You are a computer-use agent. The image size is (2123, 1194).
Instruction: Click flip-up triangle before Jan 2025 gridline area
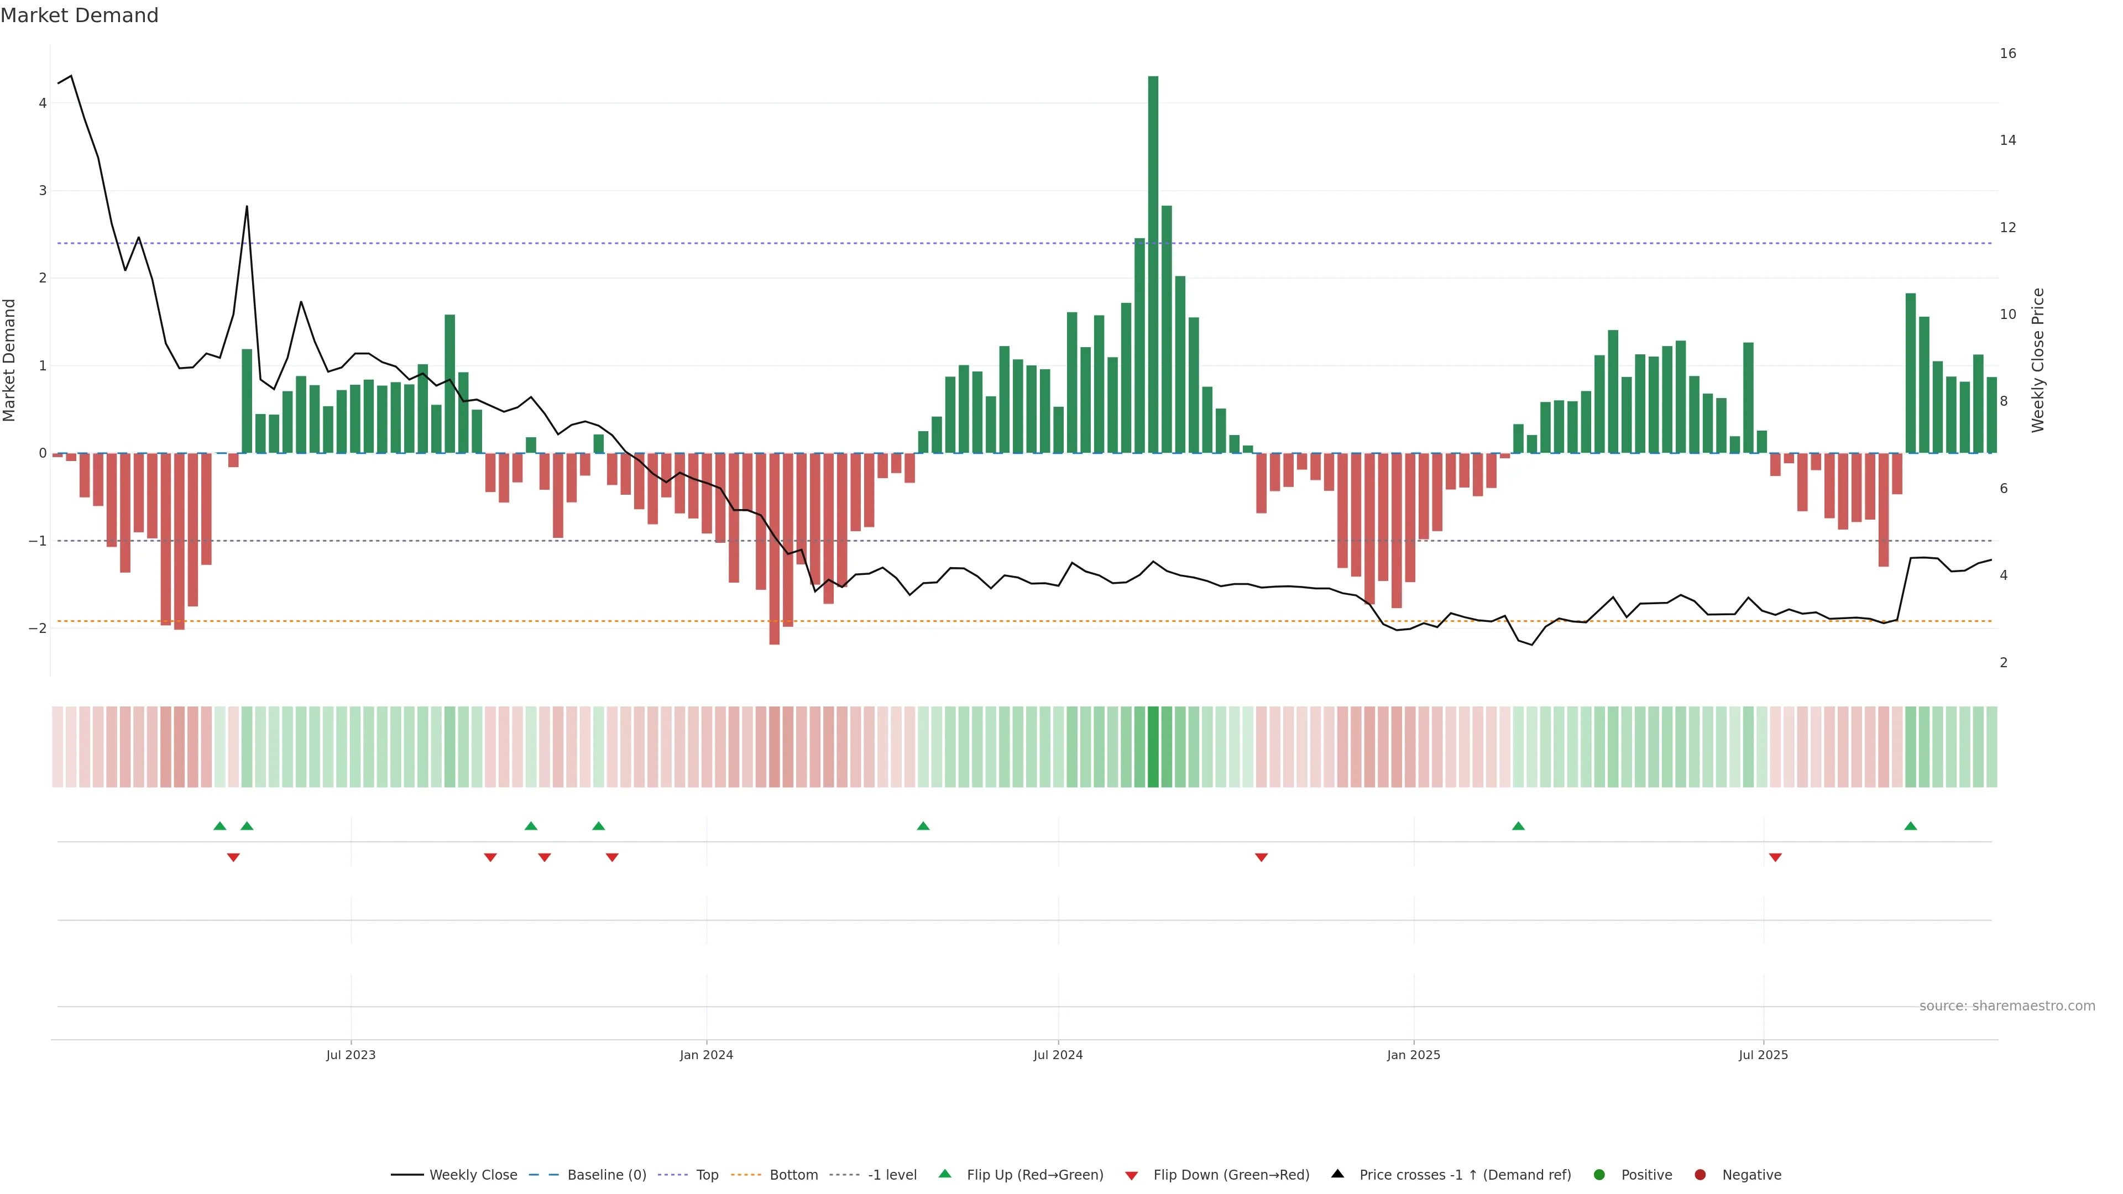point(923,826)
